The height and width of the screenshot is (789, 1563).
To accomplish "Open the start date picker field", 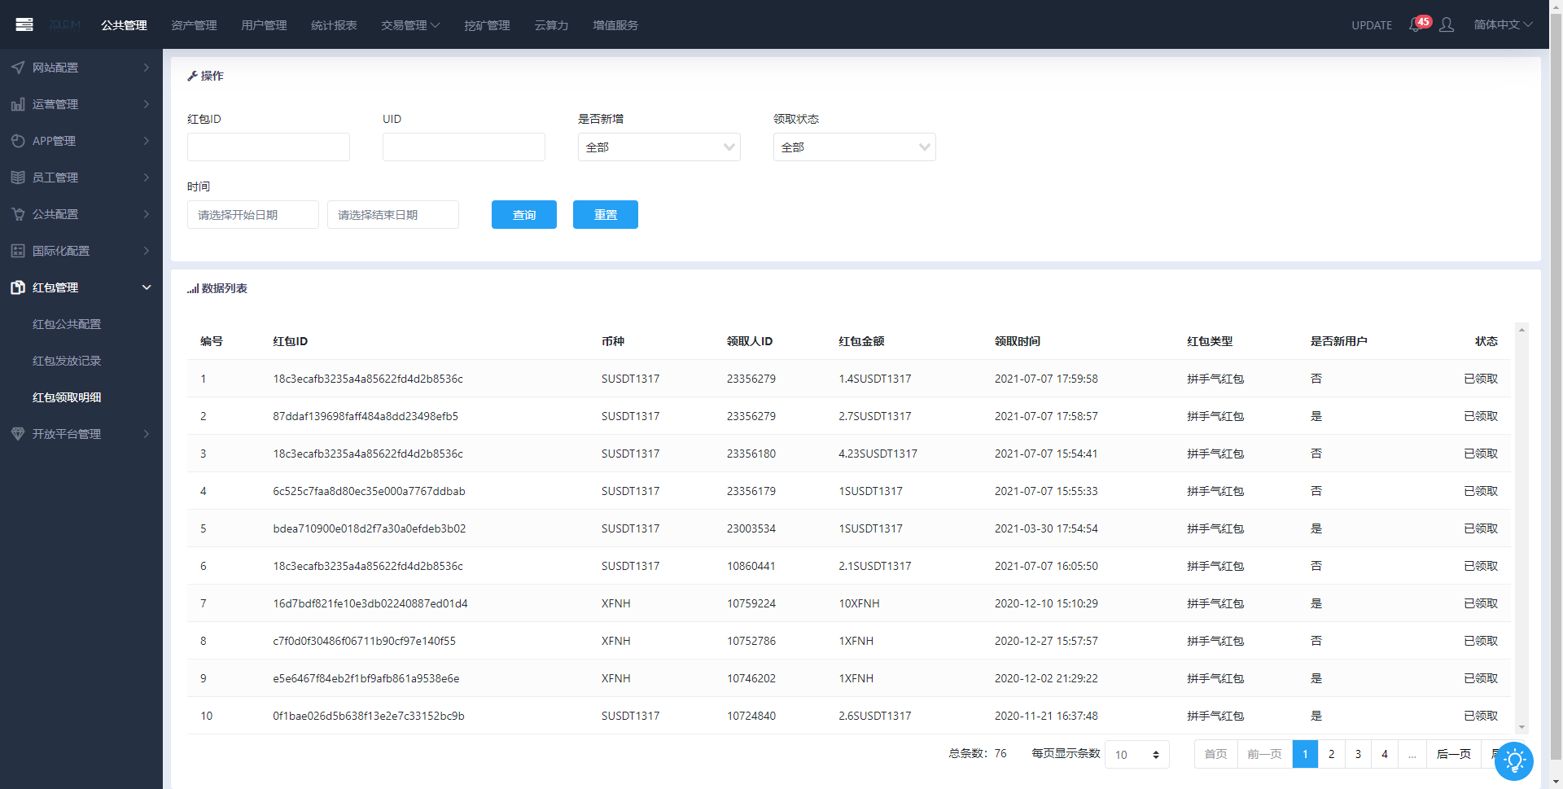I will (253, 215).
